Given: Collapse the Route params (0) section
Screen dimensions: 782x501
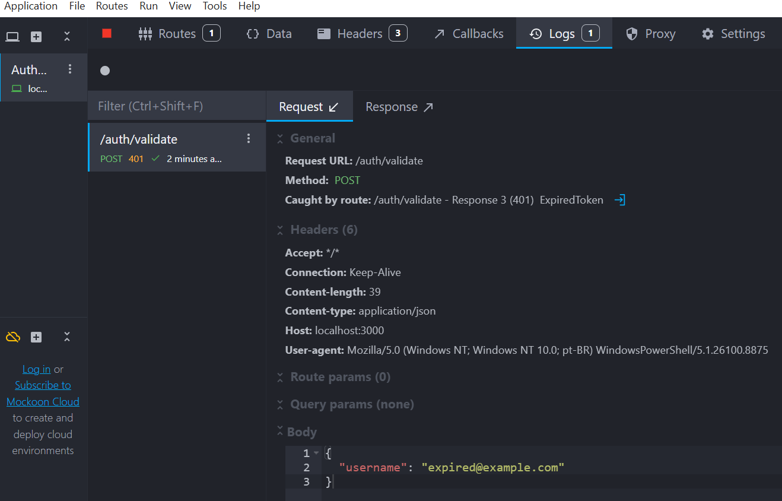Looking at the screenshot, I should point(280,377).
